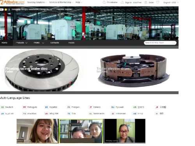The height and width of the screenshot is (146, 195).
Task: Open the Order icon in the top bar
Action: (146, 2)
